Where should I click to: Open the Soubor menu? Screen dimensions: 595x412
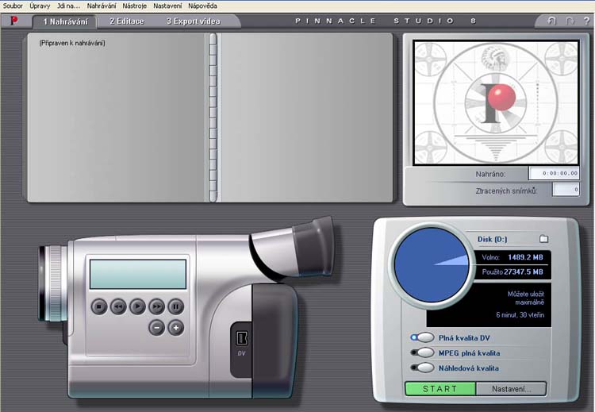(13, 6)
